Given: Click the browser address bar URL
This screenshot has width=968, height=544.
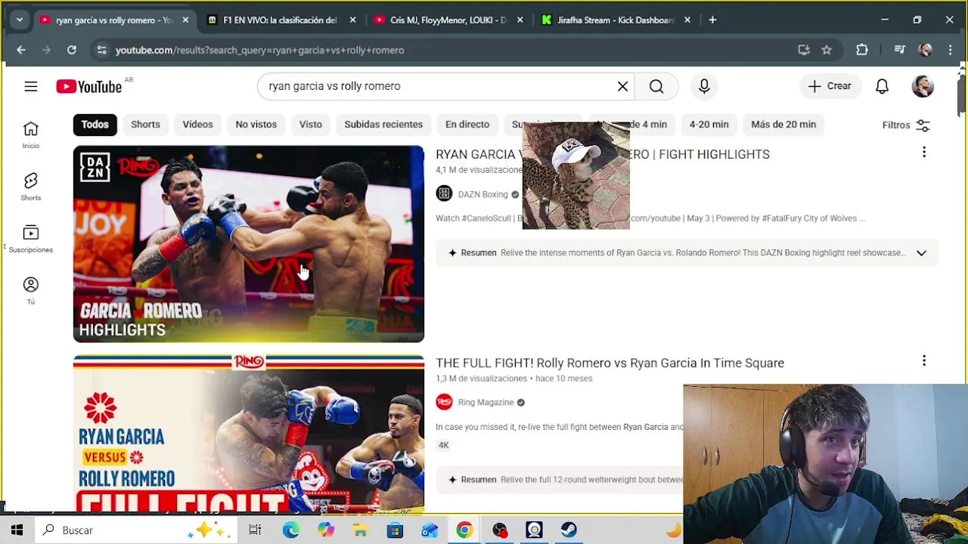Looking at the screenshot, I should click(x=259, y=50).
